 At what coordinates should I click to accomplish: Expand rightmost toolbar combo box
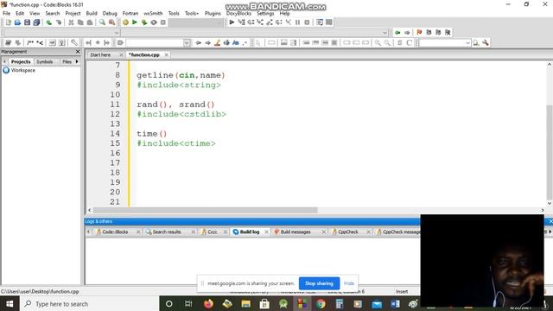[x=467, y=42]
